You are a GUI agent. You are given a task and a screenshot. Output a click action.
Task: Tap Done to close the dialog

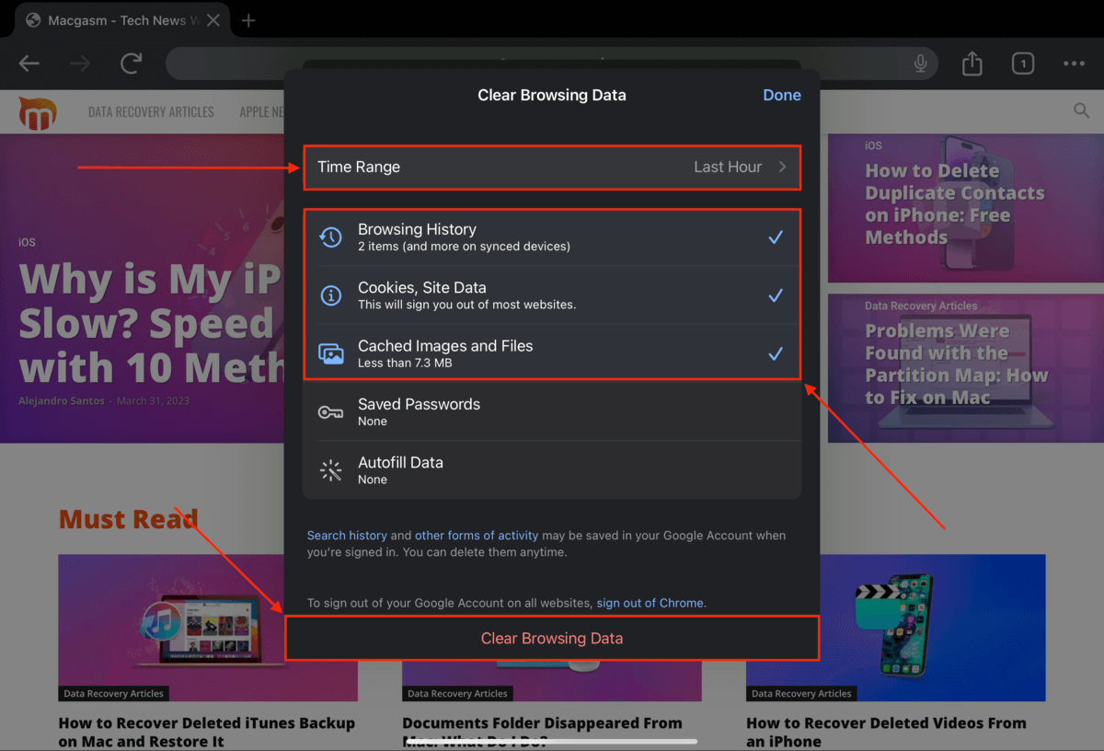pyautogui.click(x=781, y=95)
